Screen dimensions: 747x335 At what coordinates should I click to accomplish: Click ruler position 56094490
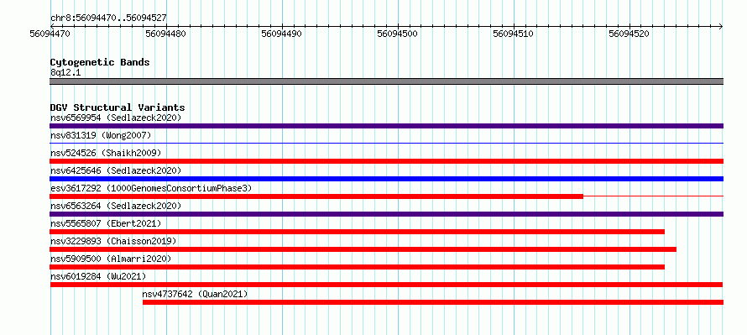[x=282, y=34]
